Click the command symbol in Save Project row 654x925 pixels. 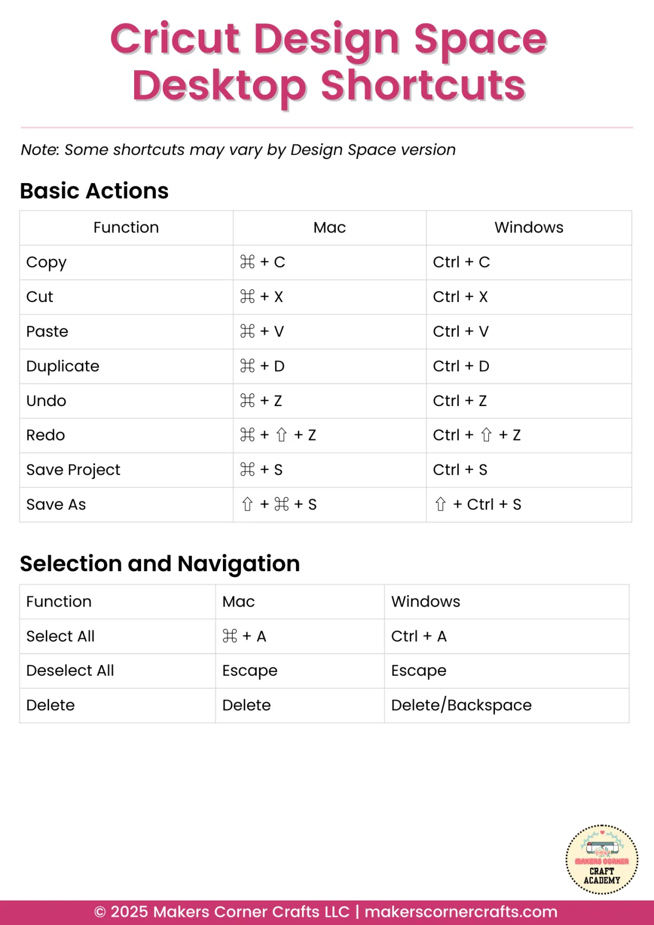pyautogui.click(x=247, y=470)
